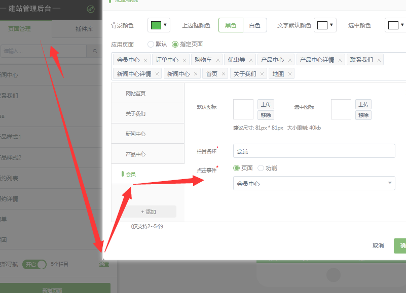Image resolution: width=406 pixels, height=293 pixels.
Task: Remove the 会员中心 tag with its x icon
Action: click(x=145, y=60)
